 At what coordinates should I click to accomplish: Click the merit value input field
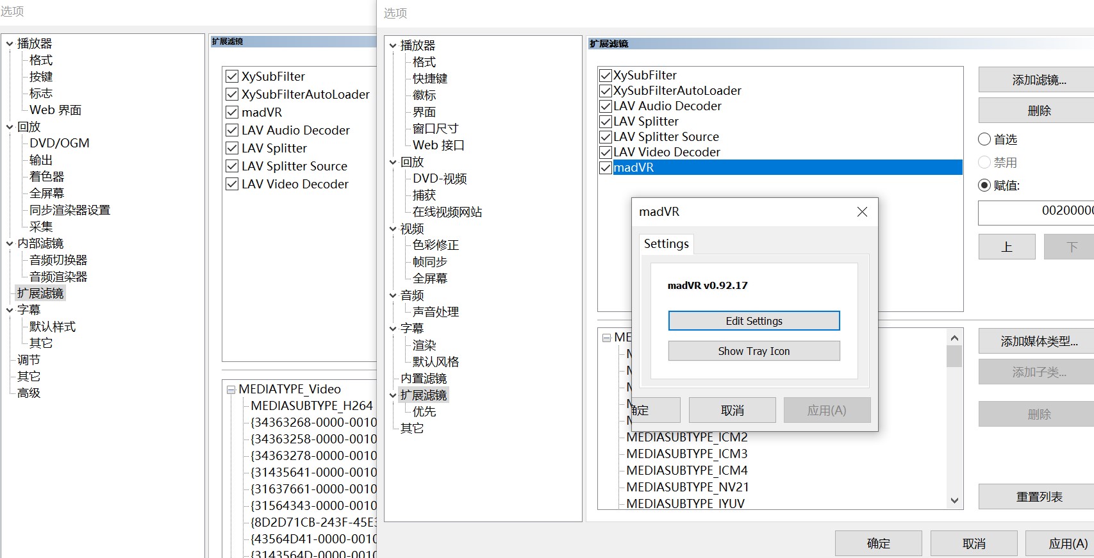1036,213
